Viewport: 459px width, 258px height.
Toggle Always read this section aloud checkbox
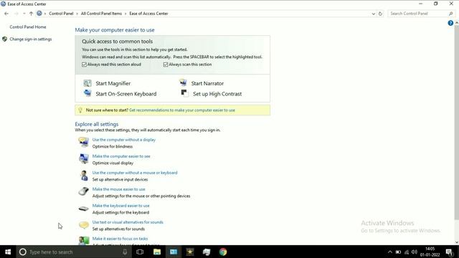[85, 64]
